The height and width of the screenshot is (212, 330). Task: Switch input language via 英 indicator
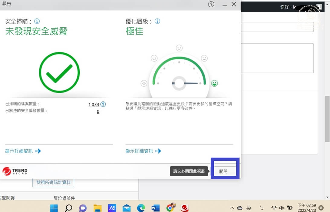click(249, 208)
